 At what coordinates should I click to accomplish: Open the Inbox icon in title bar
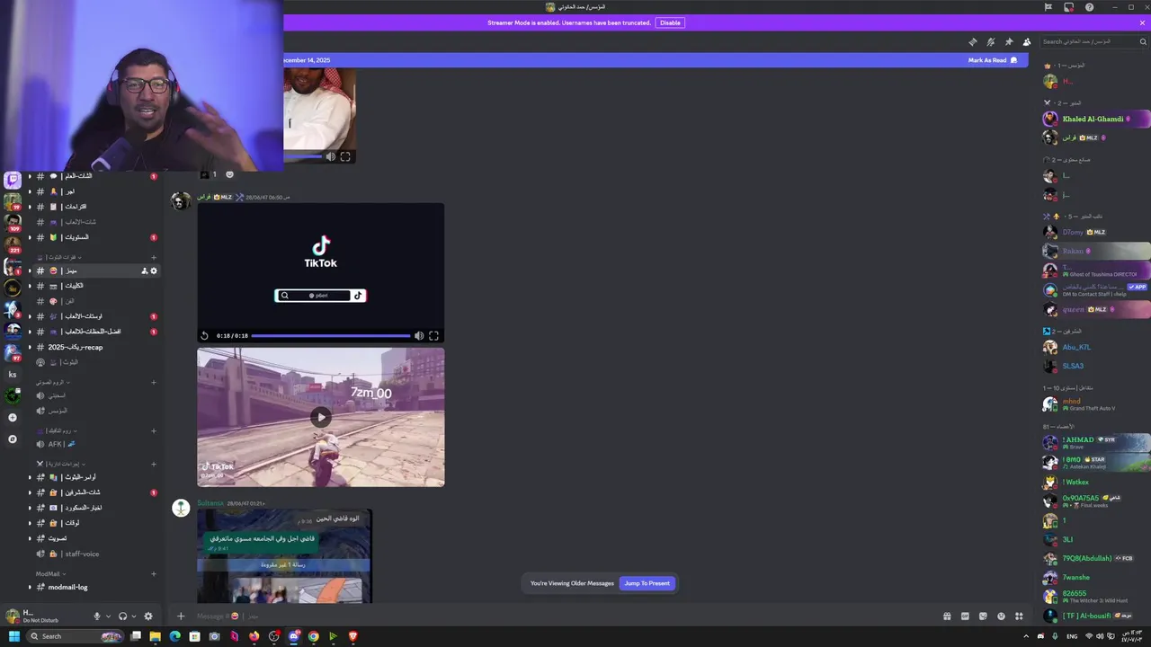(x=1068, y=7)
